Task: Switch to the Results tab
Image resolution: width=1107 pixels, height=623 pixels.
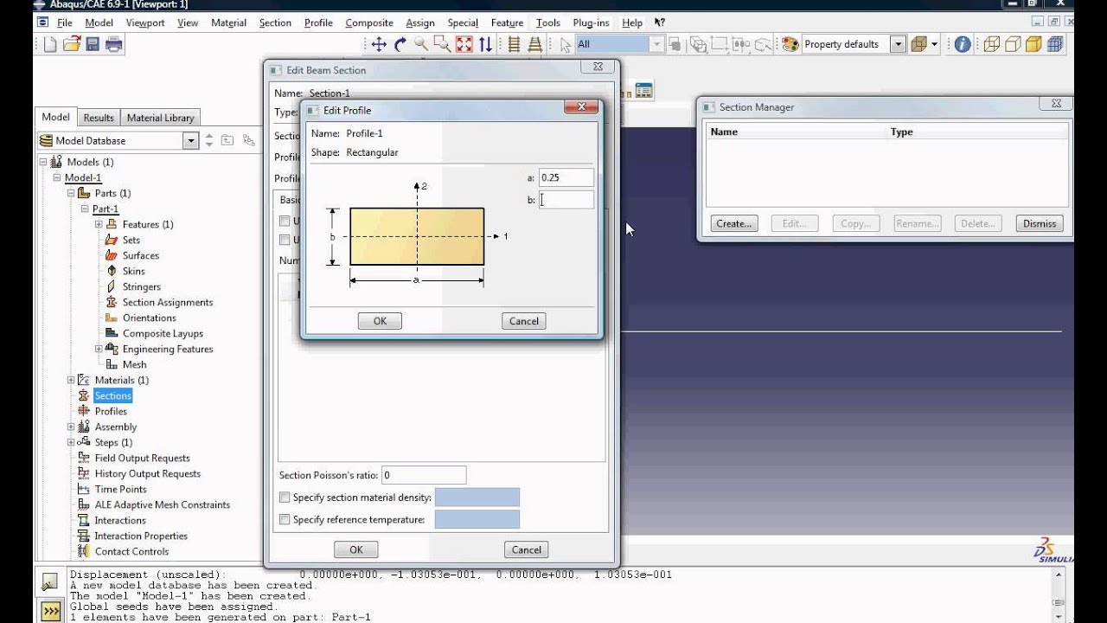Action: (99, 118)
